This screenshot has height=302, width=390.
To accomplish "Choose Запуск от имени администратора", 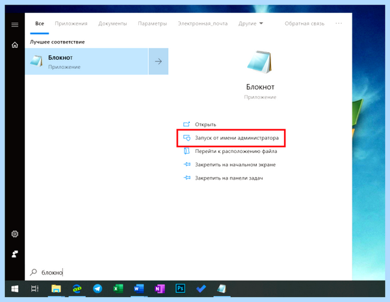I will (x=237, y=138).
